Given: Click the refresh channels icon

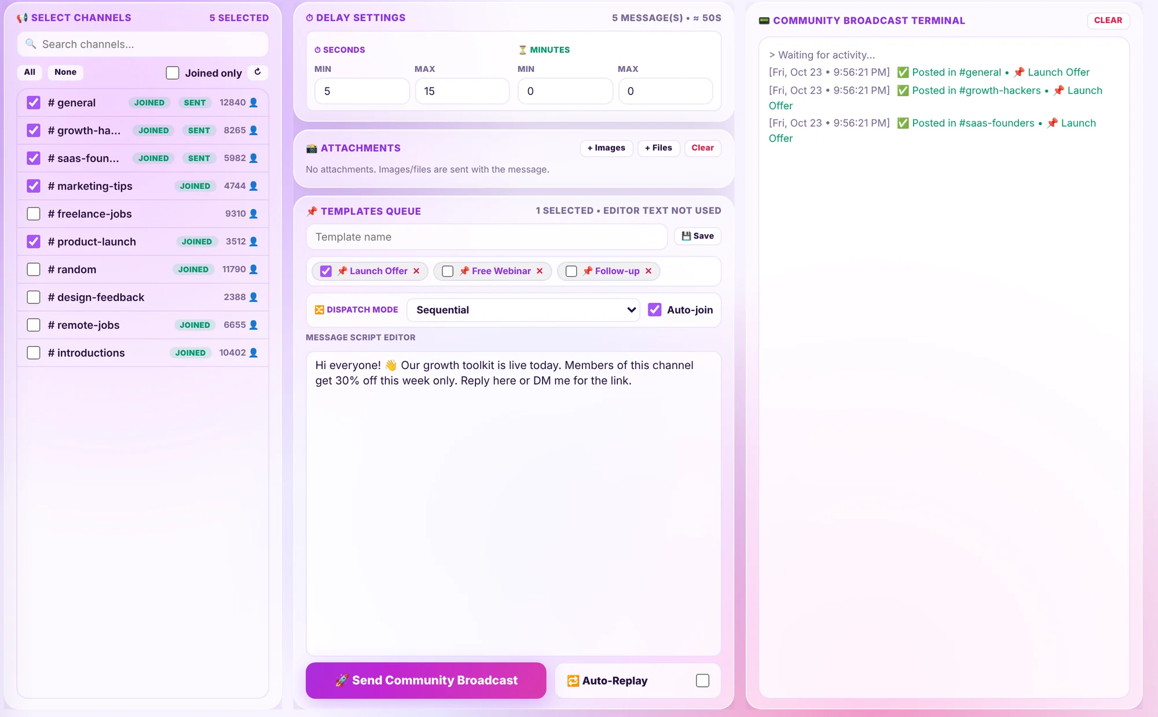Looking at the screenshot, I should [258, 72].
